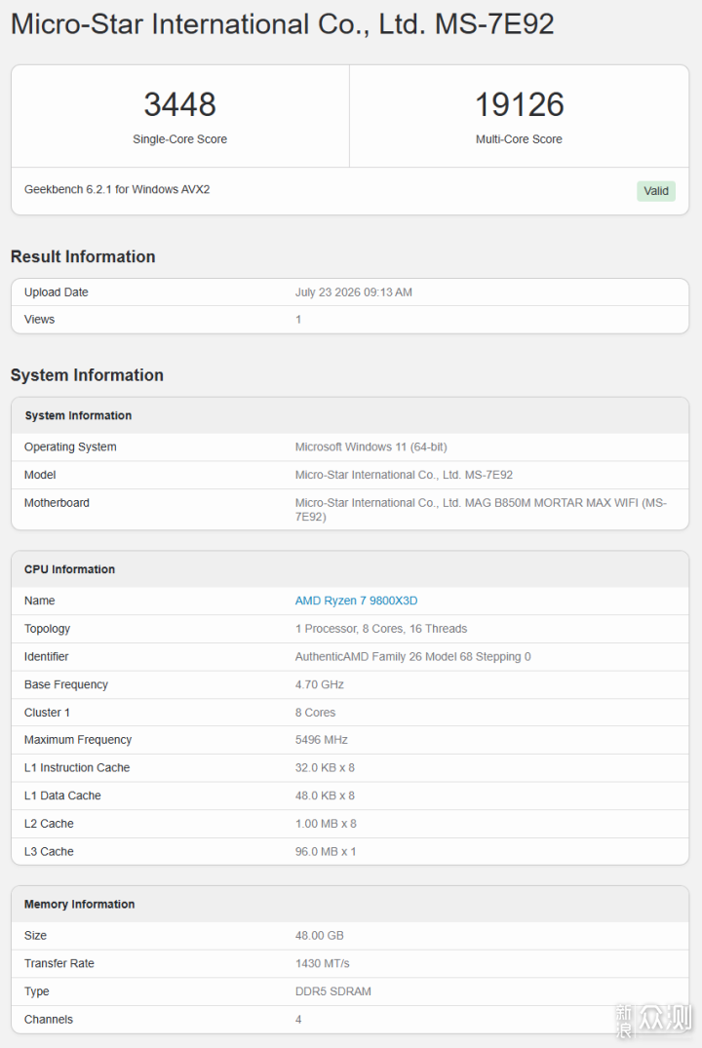Click the Topology row label

tap(47, 628)
